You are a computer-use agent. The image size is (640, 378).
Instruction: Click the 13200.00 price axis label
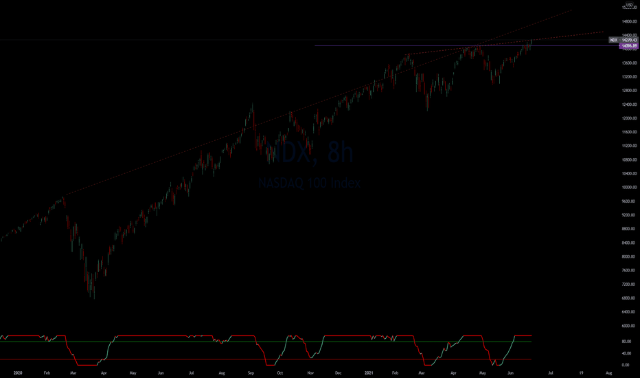coord(629,77)
